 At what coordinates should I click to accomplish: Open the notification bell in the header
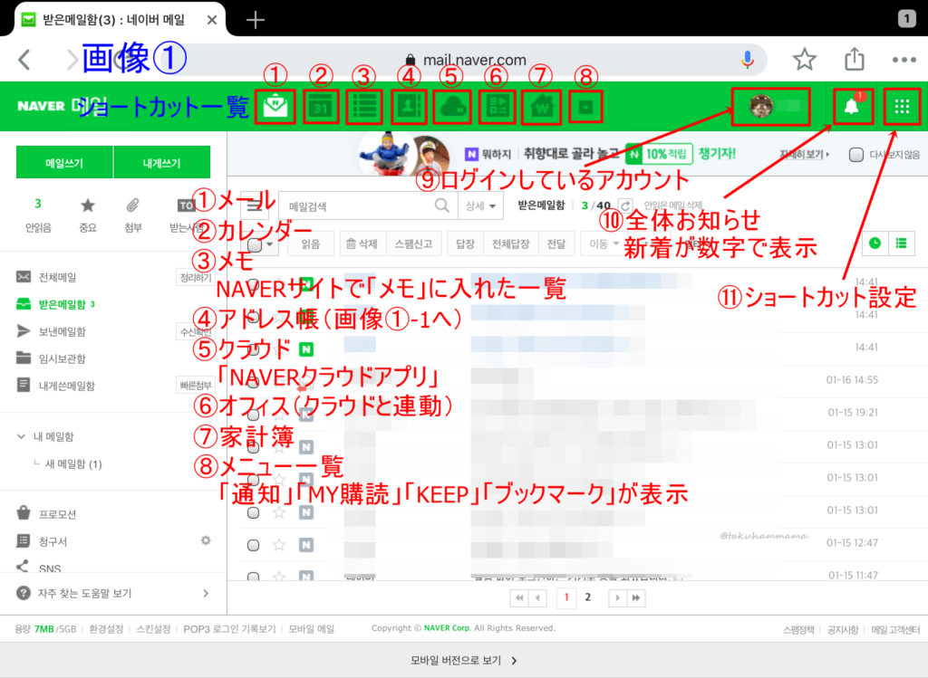point(852,106)
